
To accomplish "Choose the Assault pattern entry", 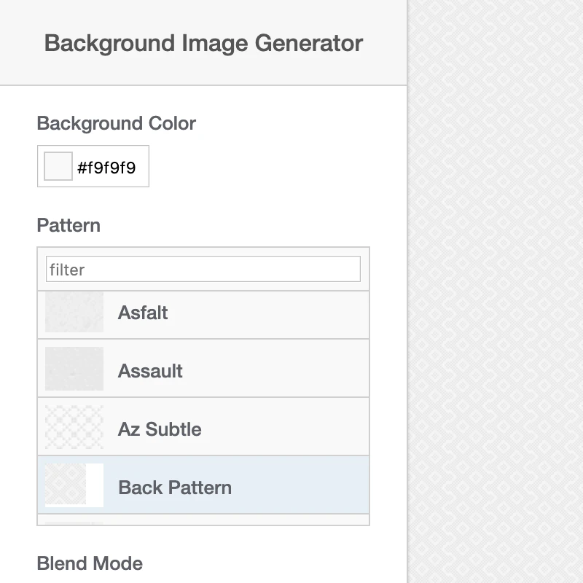I will 203,370.
